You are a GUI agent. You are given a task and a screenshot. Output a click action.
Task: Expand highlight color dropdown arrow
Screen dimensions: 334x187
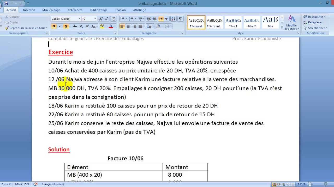[106, 26]
